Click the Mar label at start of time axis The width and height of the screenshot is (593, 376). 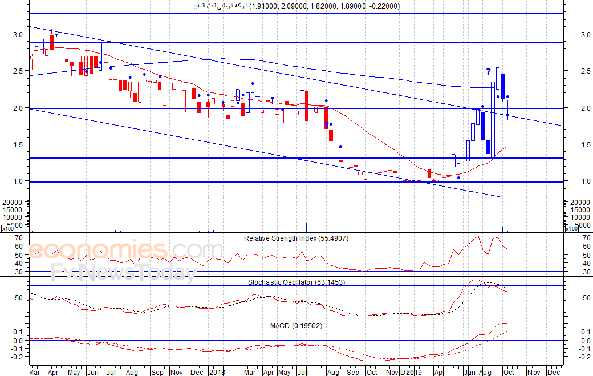tap(35, 372)
